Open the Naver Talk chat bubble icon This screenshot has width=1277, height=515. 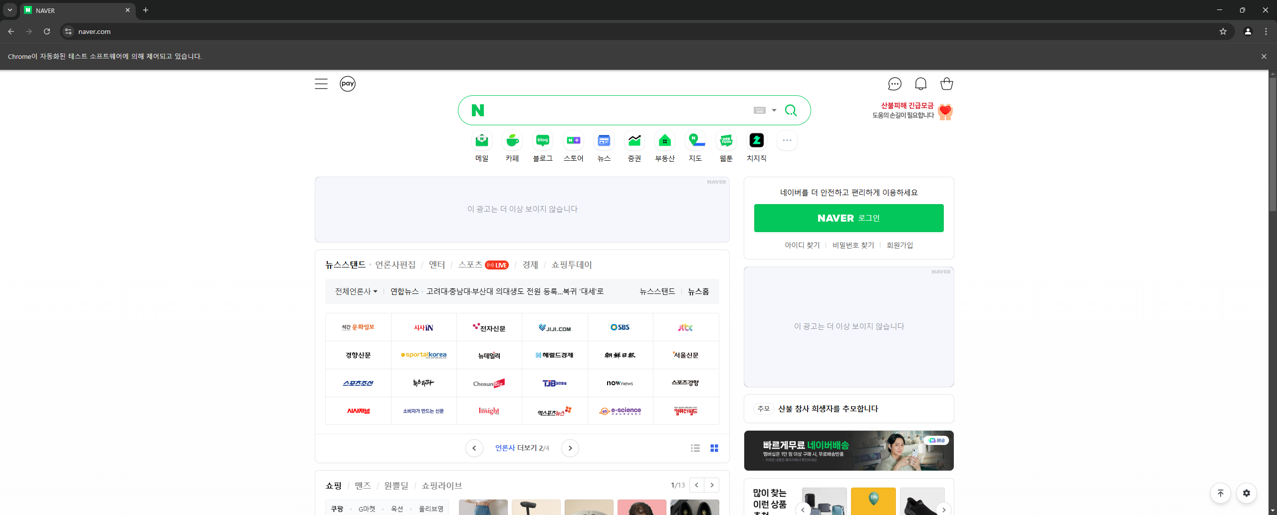894,84
